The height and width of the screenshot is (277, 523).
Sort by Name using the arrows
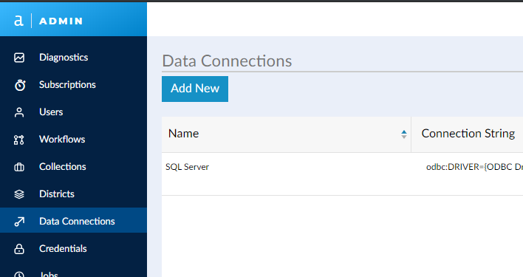tap(404, 134)
